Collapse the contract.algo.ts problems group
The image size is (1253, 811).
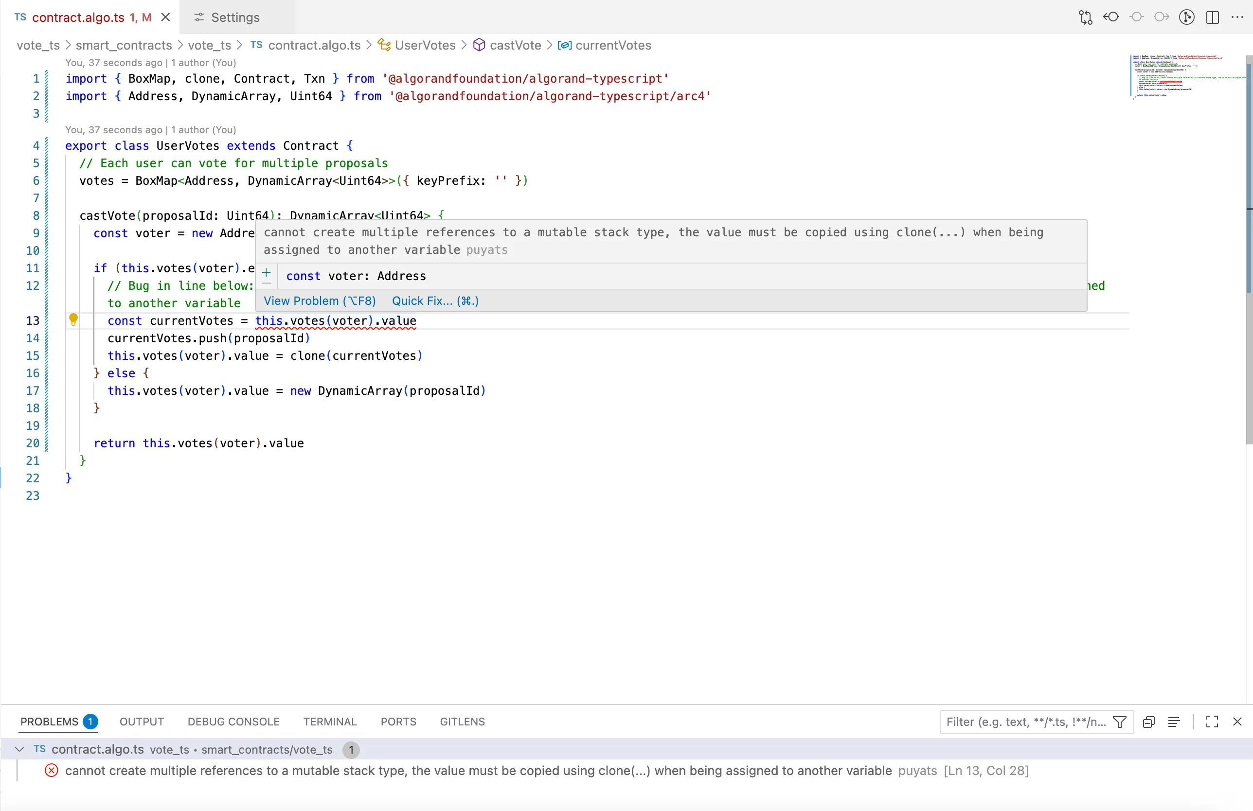click(19, 749)
